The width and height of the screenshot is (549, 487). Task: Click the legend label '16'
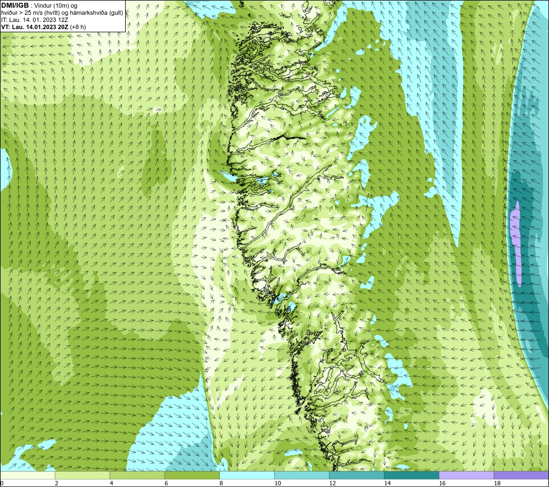(442, 484)
